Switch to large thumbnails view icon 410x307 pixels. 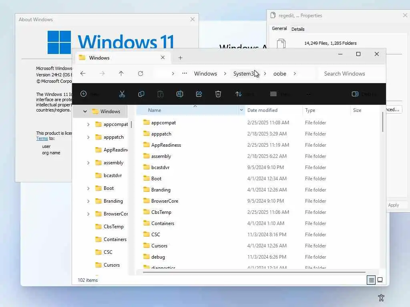tap(380, 280)
